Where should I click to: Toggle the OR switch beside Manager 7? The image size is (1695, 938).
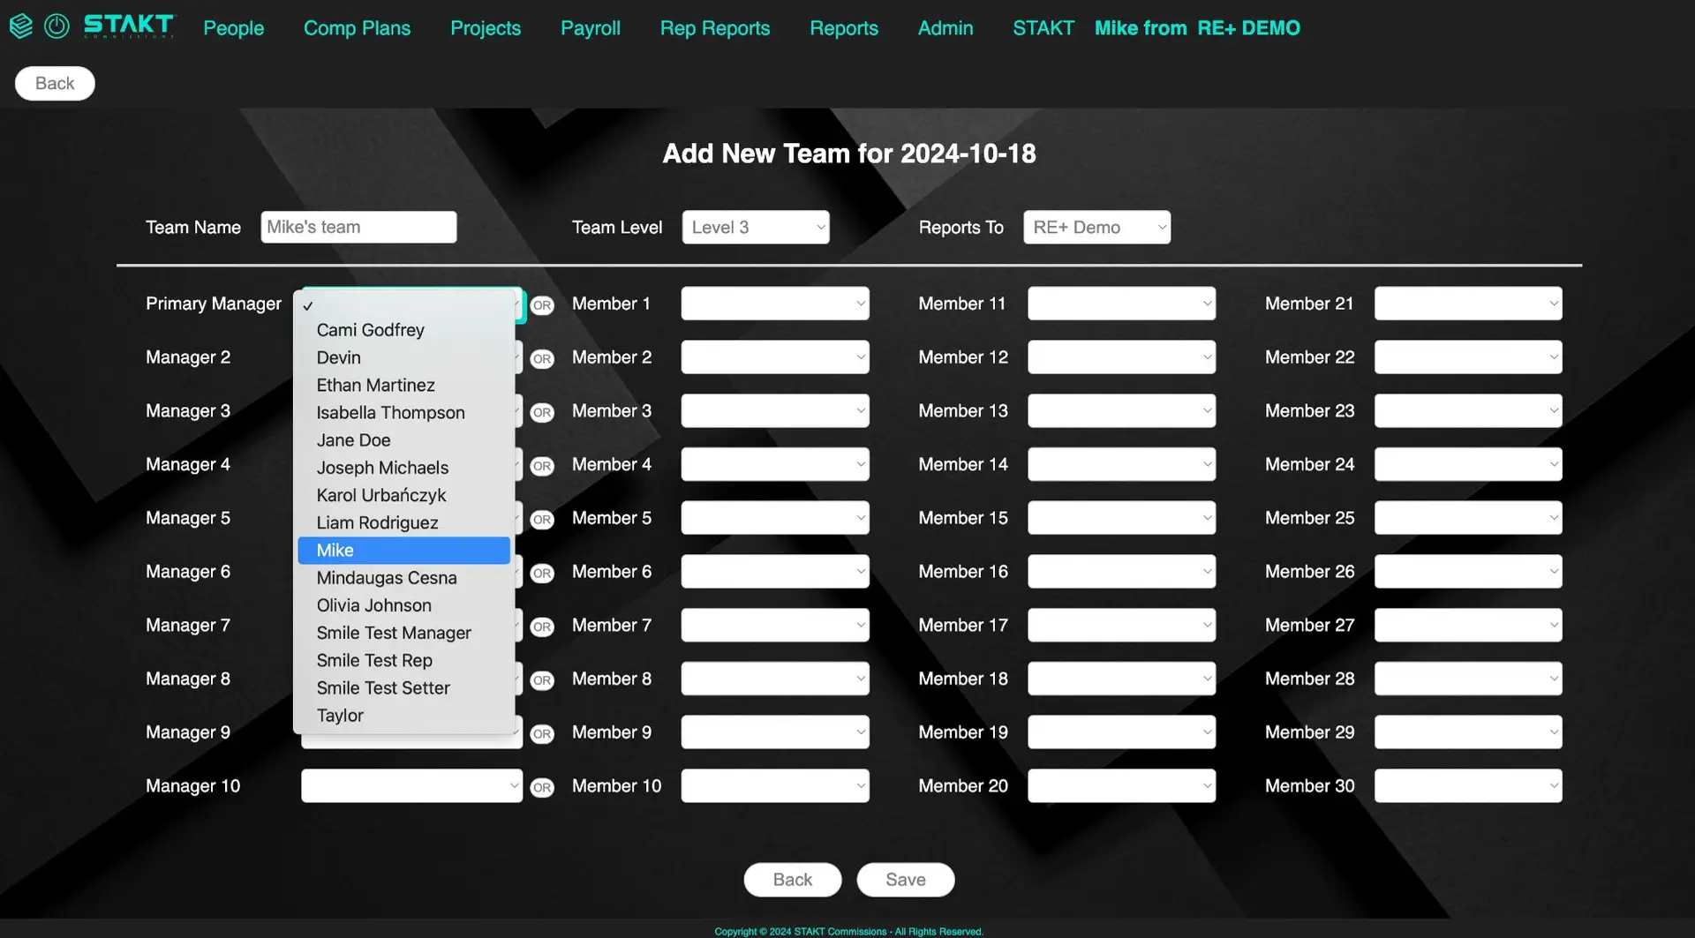click(542, 627)
